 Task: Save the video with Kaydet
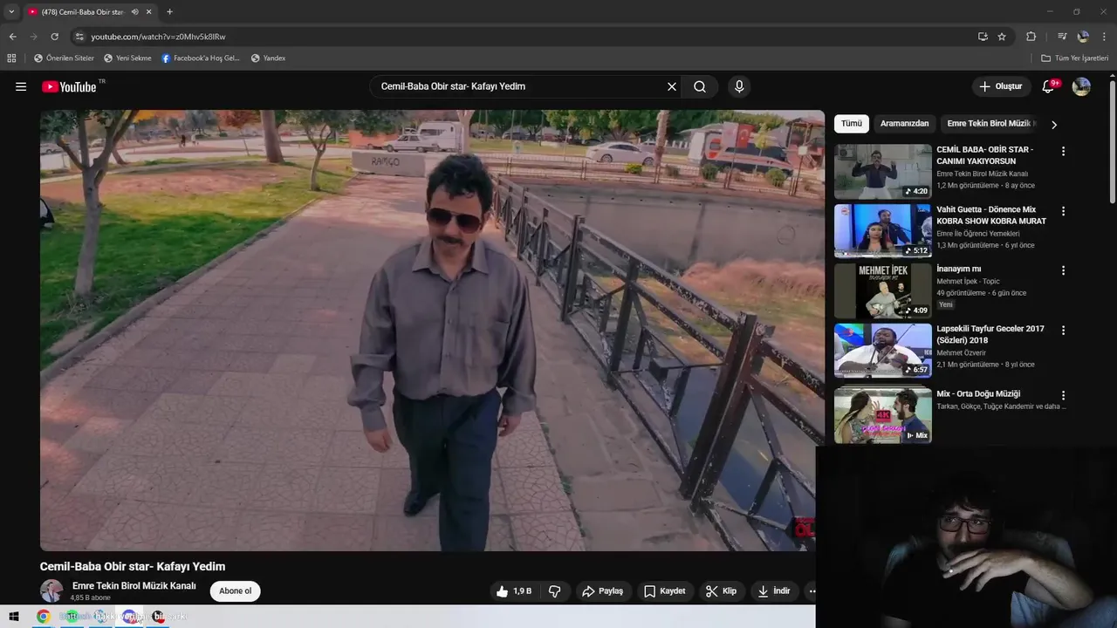point(664,591)
